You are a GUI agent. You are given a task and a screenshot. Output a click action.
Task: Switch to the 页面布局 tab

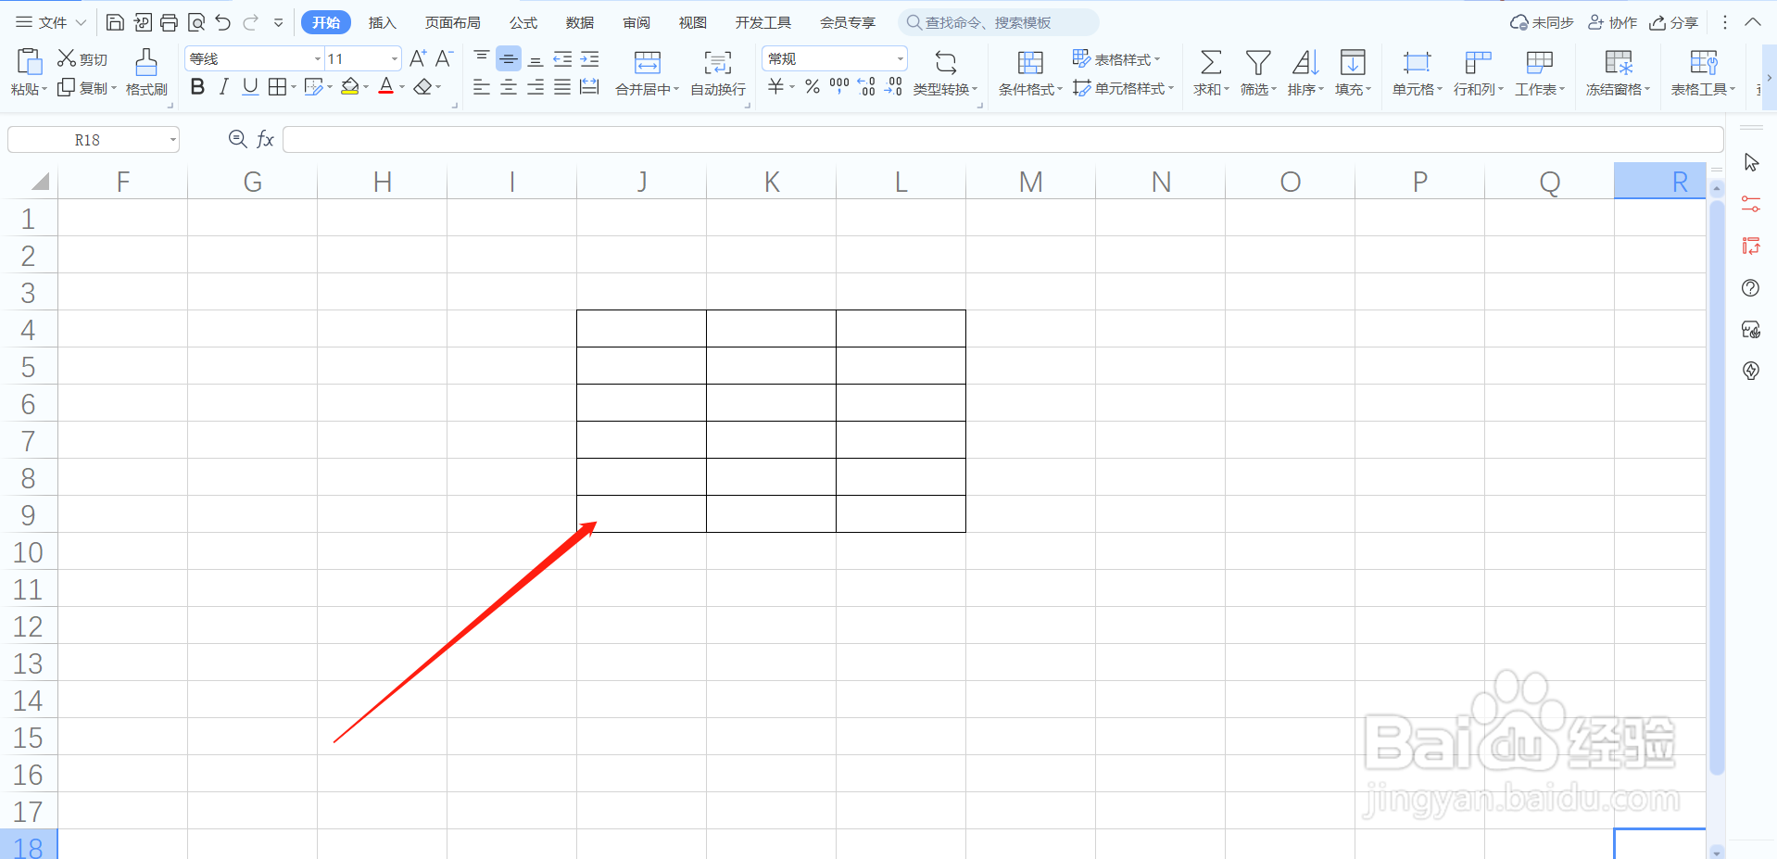(x=453, y=22)
